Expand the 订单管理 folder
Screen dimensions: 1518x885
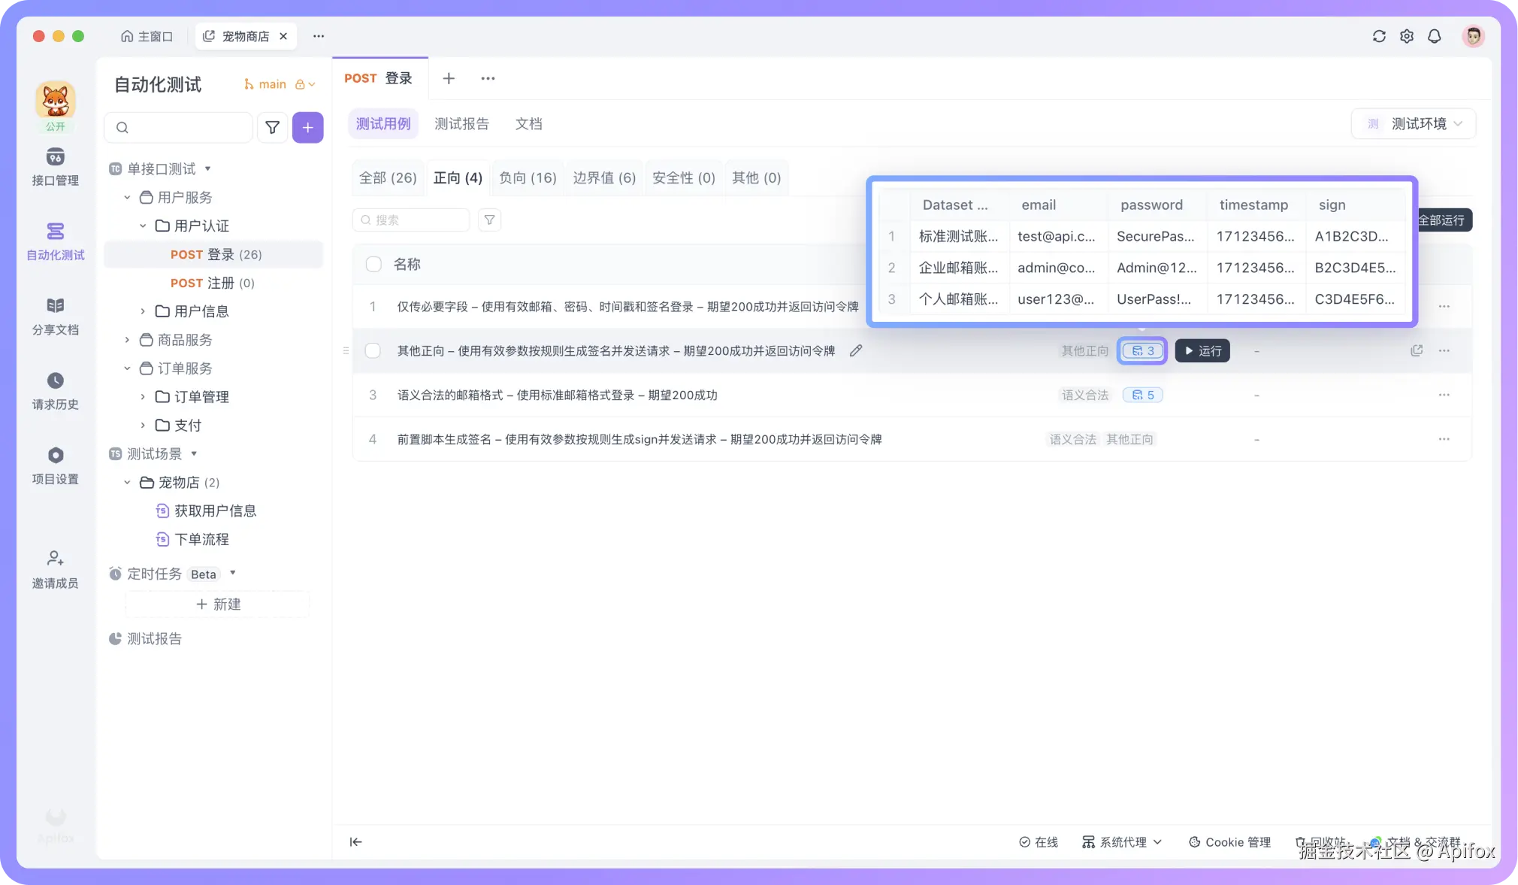pos(142,396)
